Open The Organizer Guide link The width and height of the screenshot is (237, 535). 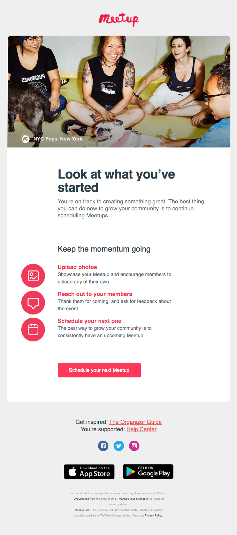[x=135, y=422]
